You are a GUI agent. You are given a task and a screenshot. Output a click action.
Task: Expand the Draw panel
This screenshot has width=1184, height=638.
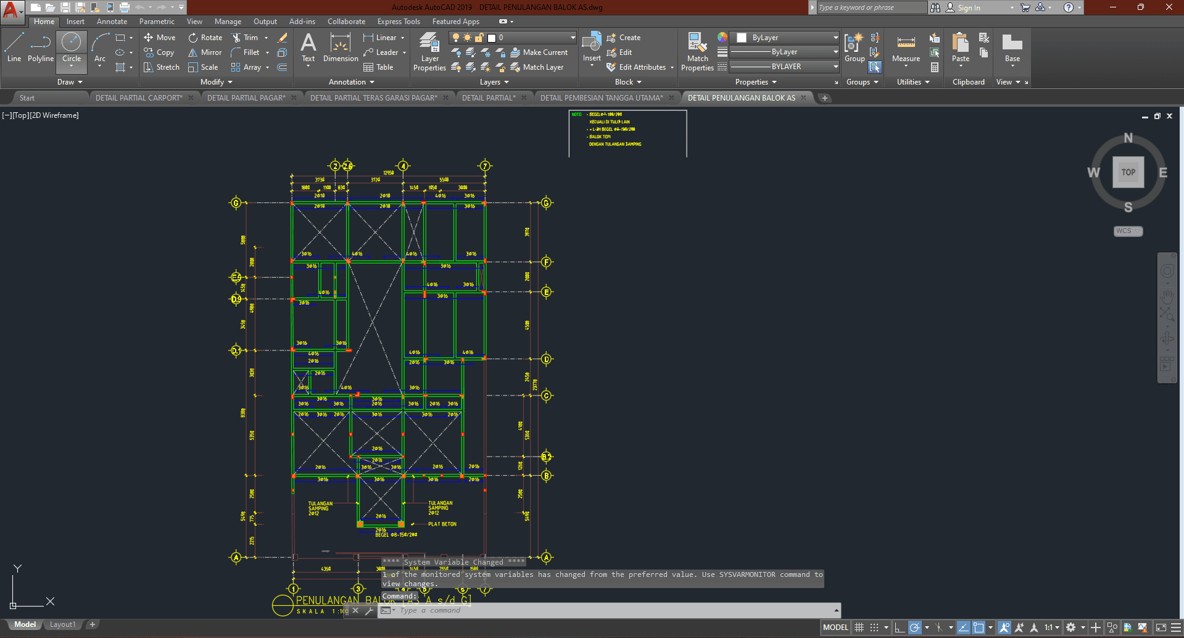tap(70, 82)
